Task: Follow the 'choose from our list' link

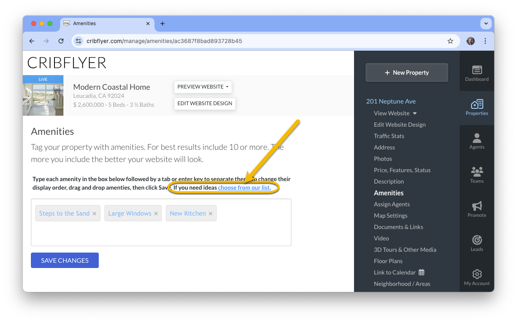Action: tap(244, 188)
